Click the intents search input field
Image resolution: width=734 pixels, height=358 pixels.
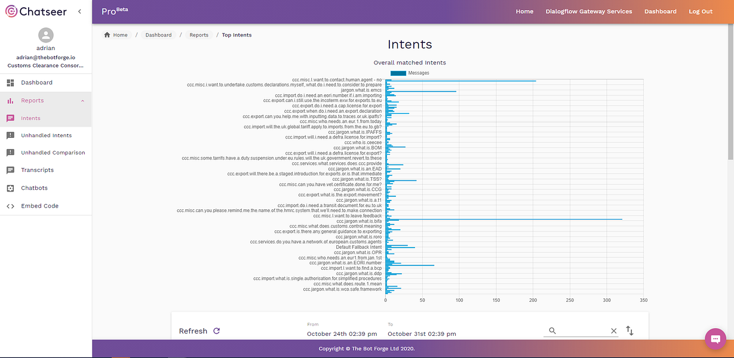tap(583, 331)
